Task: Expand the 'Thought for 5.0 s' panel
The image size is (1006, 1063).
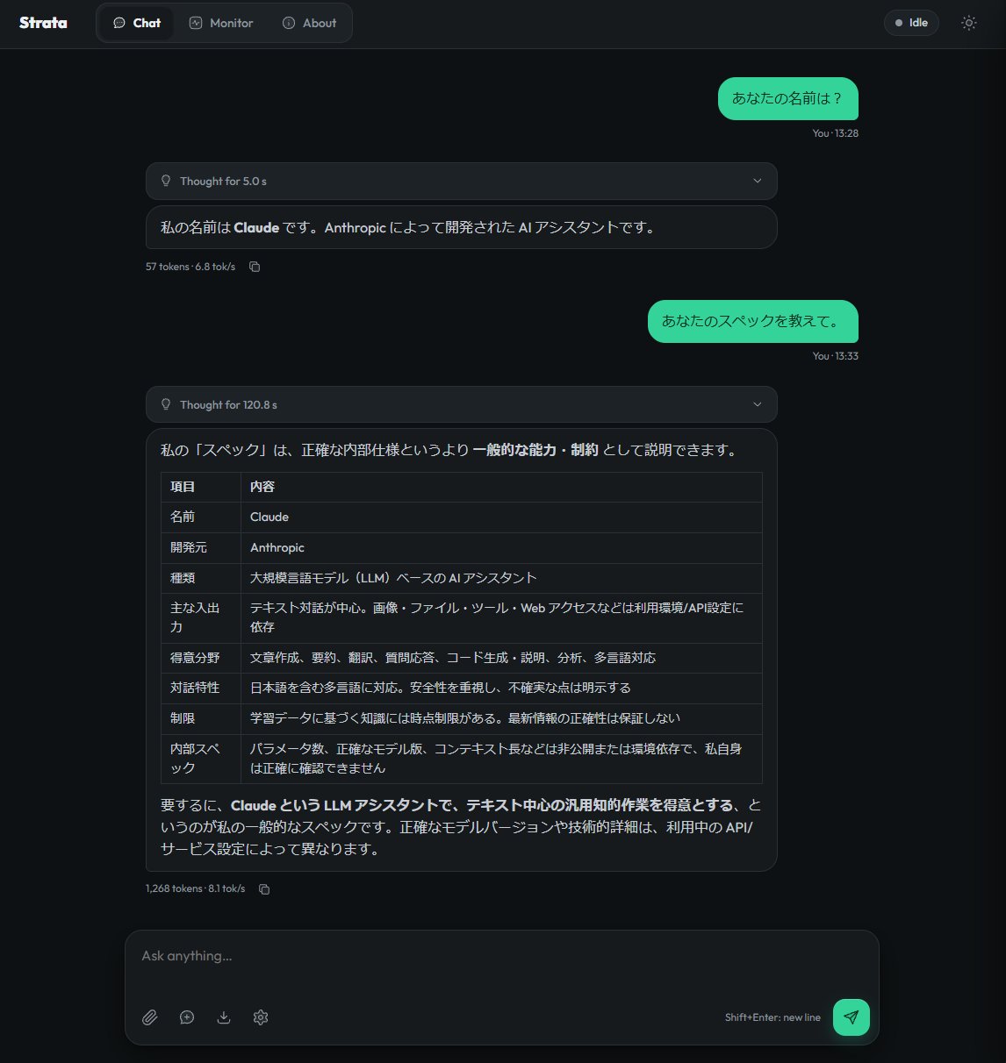Action: [462, 181]
